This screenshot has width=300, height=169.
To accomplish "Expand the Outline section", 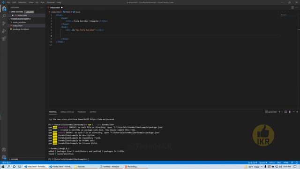I will click(x=9, y=159).
